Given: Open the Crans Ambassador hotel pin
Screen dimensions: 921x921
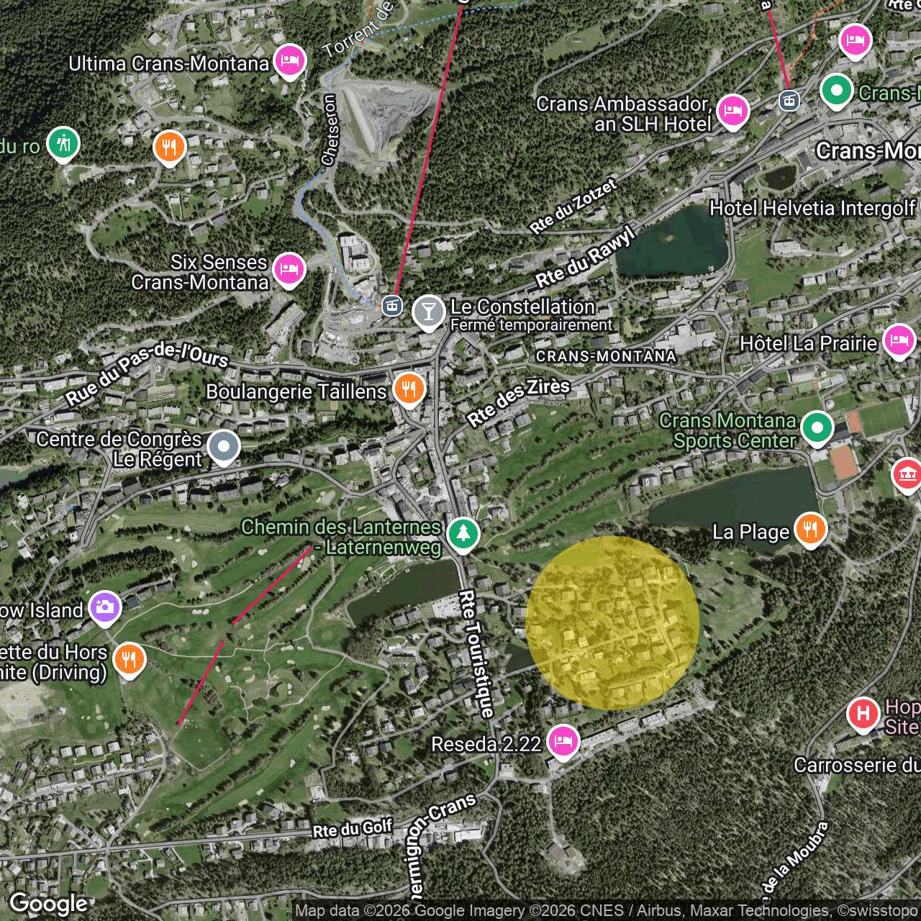Looking at the screenshot, I should [733, 112].
